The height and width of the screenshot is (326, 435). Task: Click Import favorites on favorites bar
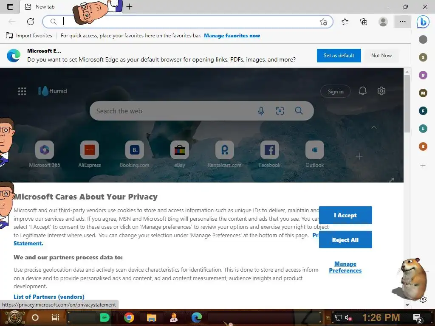point(29,36)
